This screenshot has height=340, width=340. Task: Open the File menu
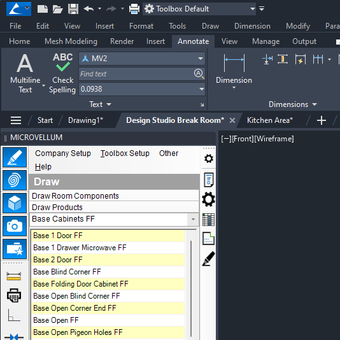(x=15, y=26)
